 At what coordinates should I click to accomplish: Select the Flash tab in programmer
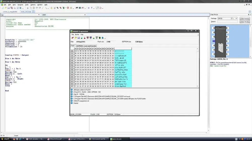(73, 46)
